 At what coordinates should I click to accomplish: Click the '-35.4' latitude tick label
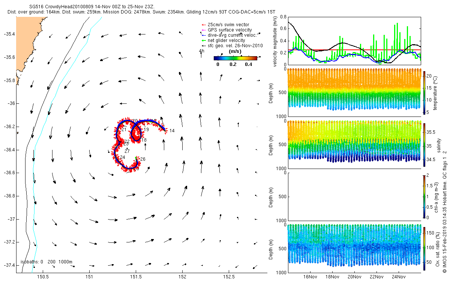(x=9, y=34)
